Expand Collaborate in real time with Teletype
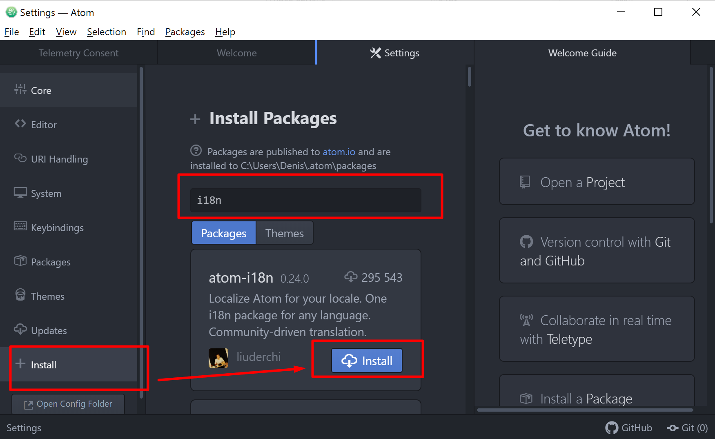715x439 pixels. [x=597, y=329]
